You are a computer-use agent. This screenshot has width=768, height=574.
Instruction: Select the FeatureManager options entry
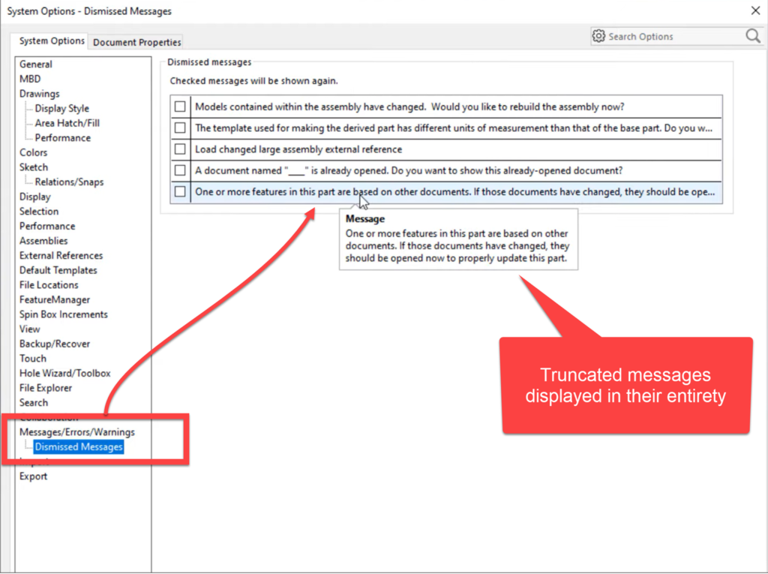(54, 299)
